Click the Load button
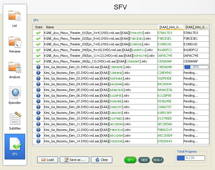215x170 pixels. point(47,160)
